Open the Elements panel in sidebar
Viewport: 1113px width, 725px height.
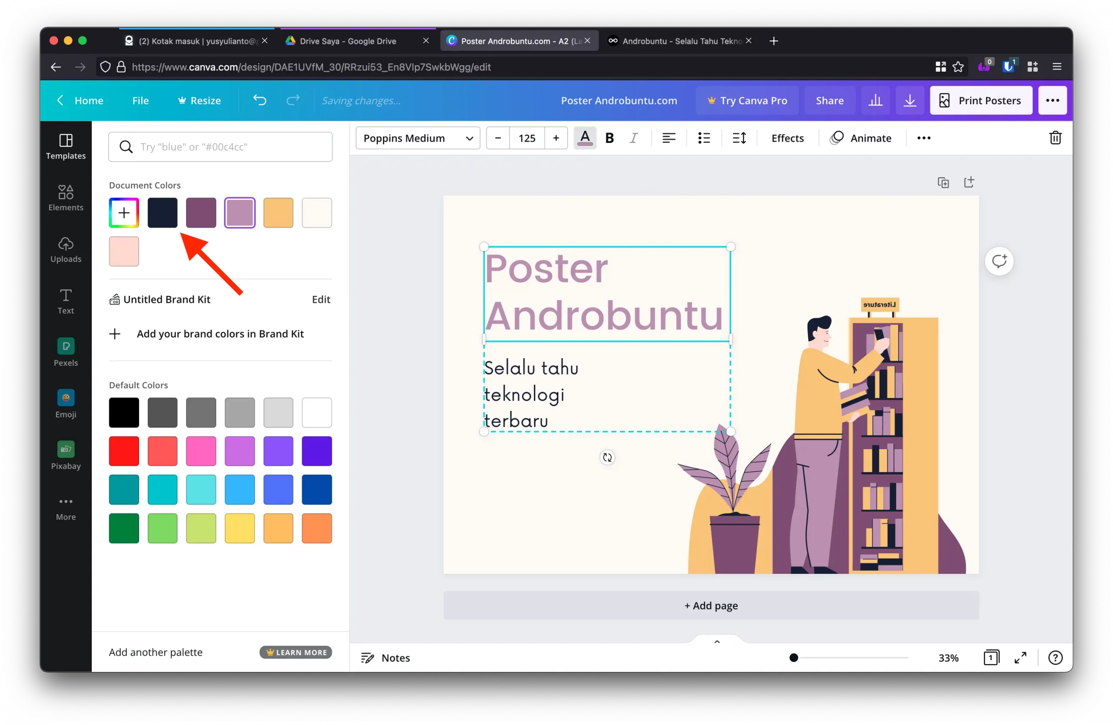point(66,198)
